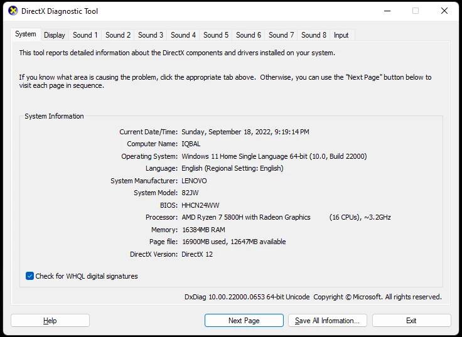This screenshot has width=462, height=337.
Task: Click the page file '16900MB used' value
Action: click(204, 242)
